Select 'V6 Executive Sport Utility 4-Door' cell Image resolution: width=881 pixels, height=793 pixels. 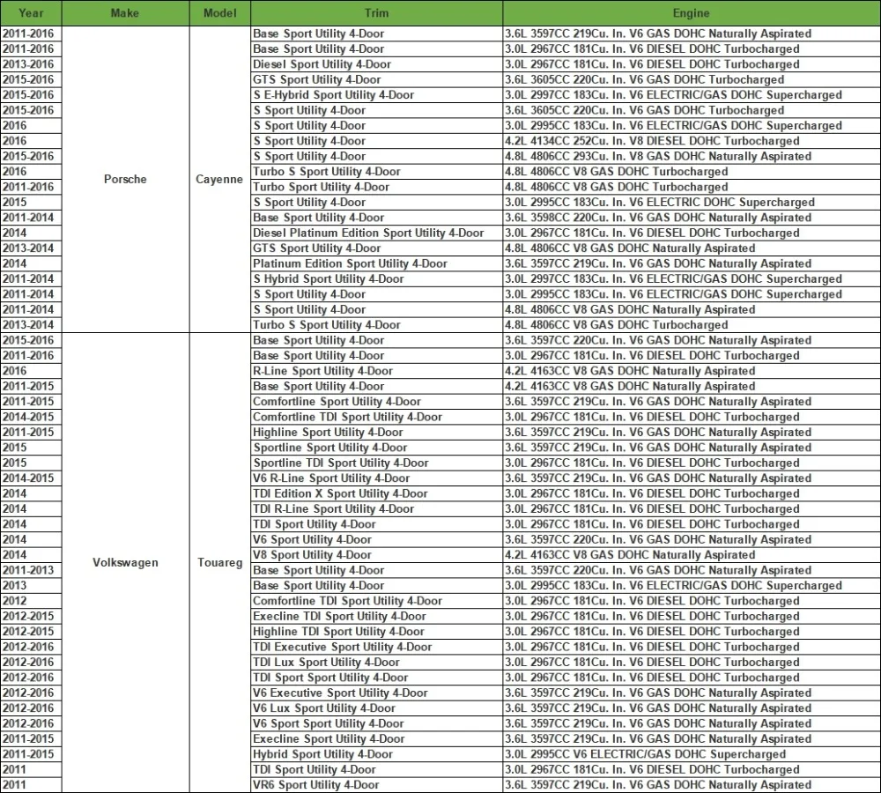tap(376, 693)
